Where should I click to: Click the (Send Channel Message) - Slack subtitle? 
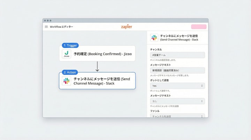(x=179, y=40)
